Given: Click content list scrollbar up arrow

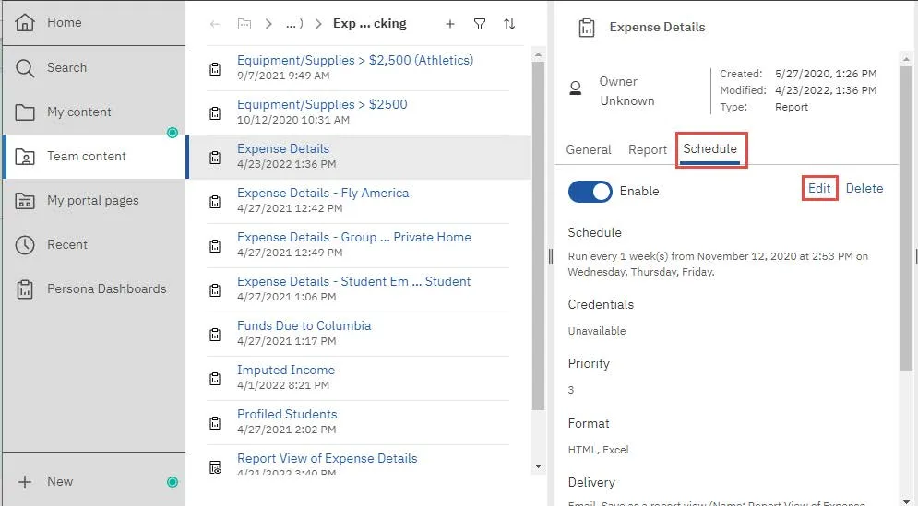Looking at the screenshot, I should [x=538, y=55].
